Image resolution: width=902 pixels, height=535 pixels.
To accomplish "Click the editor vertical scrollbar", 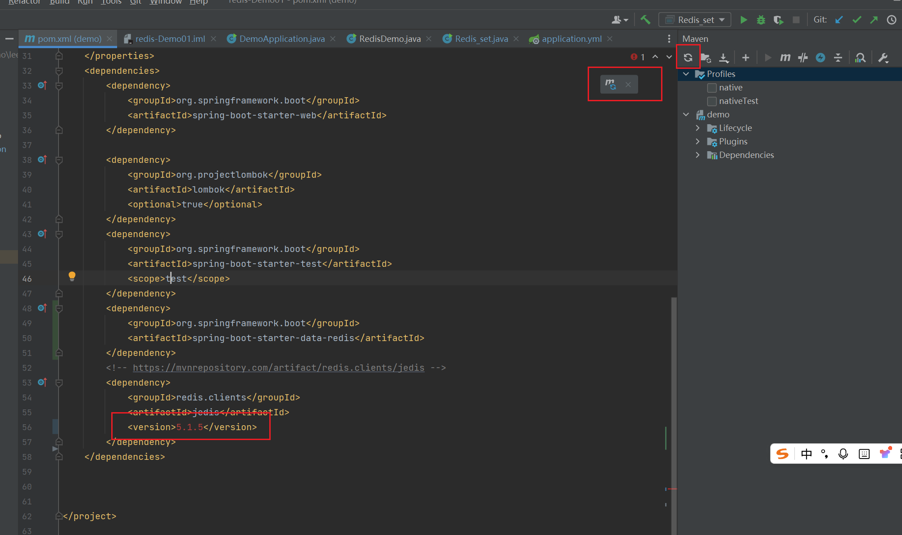I will (x=674, y=405).
